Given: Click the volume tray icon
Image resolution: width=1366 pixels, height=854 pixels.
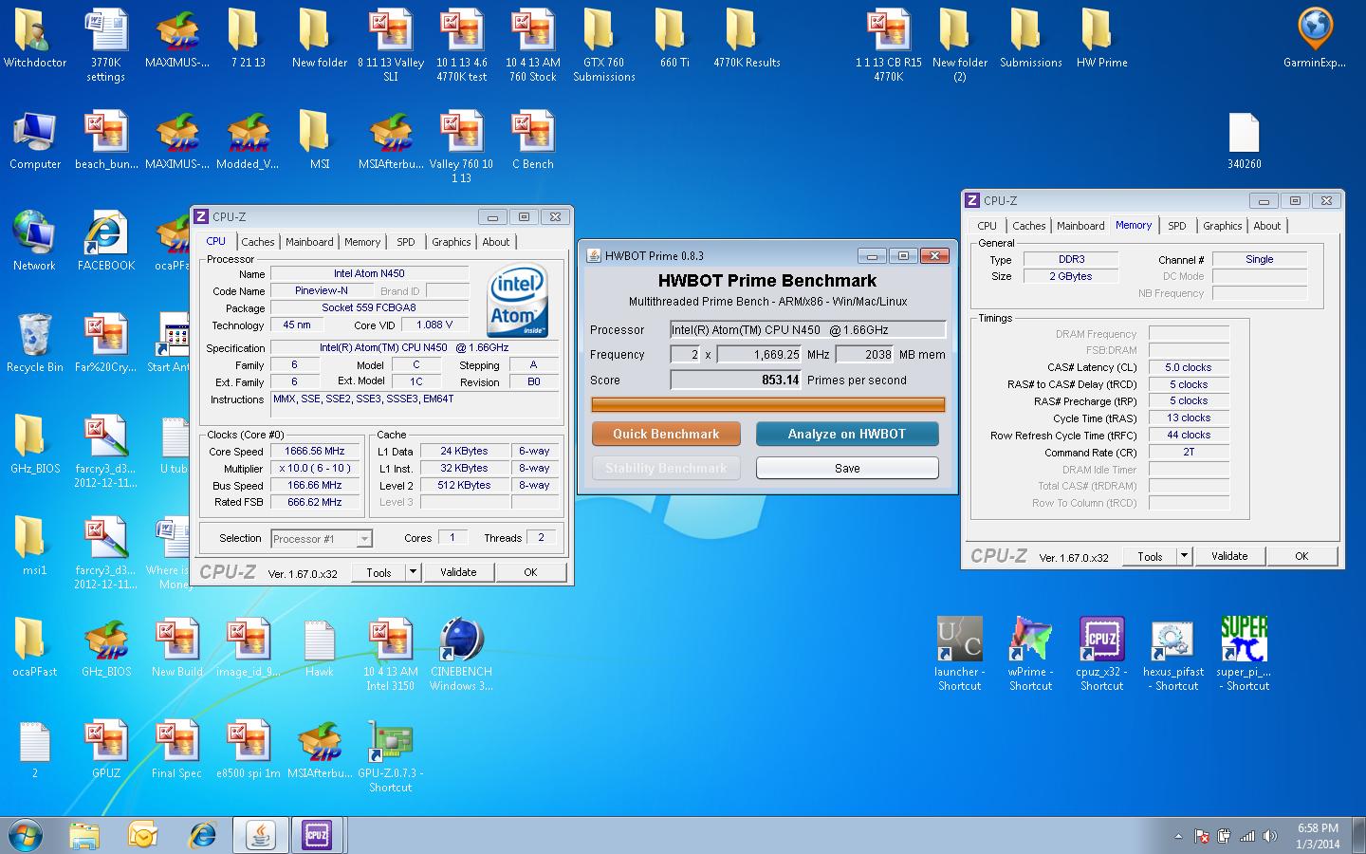Looking at the screenshot, I should tap(1269, 837).
